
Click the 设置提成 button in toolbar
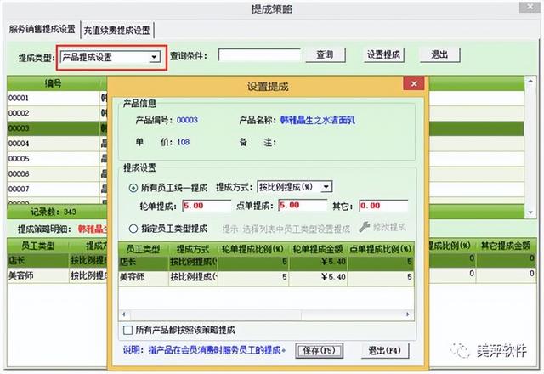(x=383, y=54)
